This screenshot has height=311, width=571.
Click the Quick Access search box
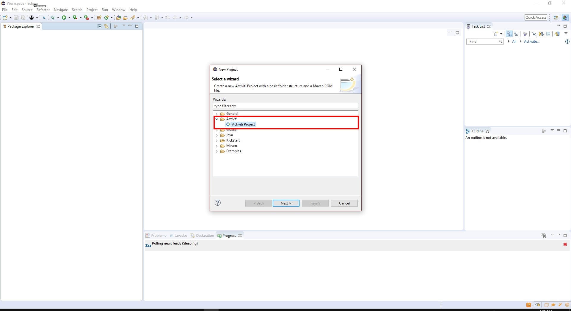pyautogui.click(x=536, y=18)
